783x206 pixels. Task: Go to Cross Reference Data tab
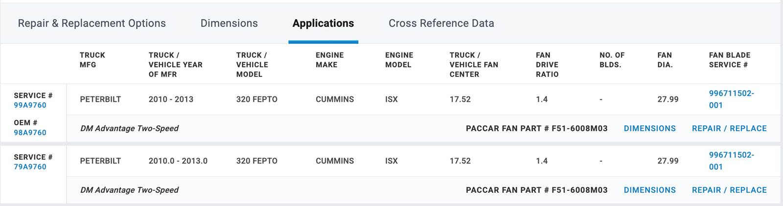[x=441, y=23]
